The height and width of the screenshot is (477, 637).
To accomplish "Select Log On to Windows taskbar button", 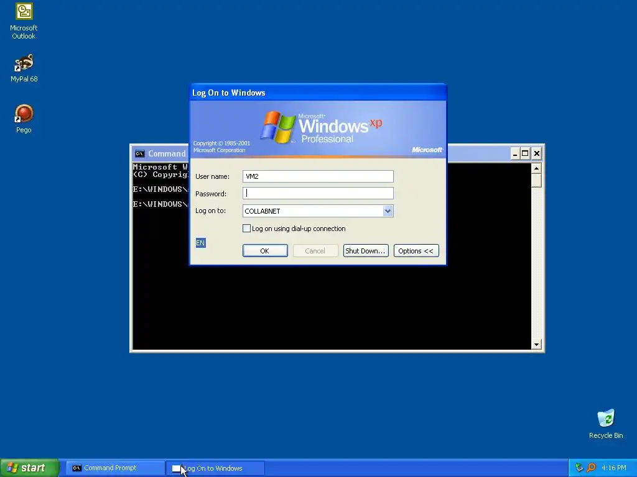I will point(216,468).
